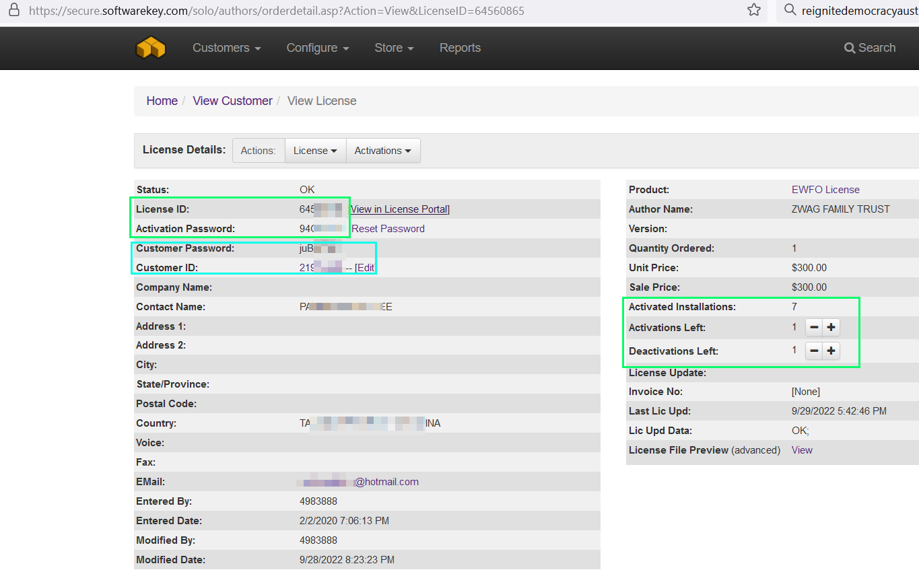Open the Activations actions dropdown
This screenshot has width=919, height=572.
click(382, 151)
